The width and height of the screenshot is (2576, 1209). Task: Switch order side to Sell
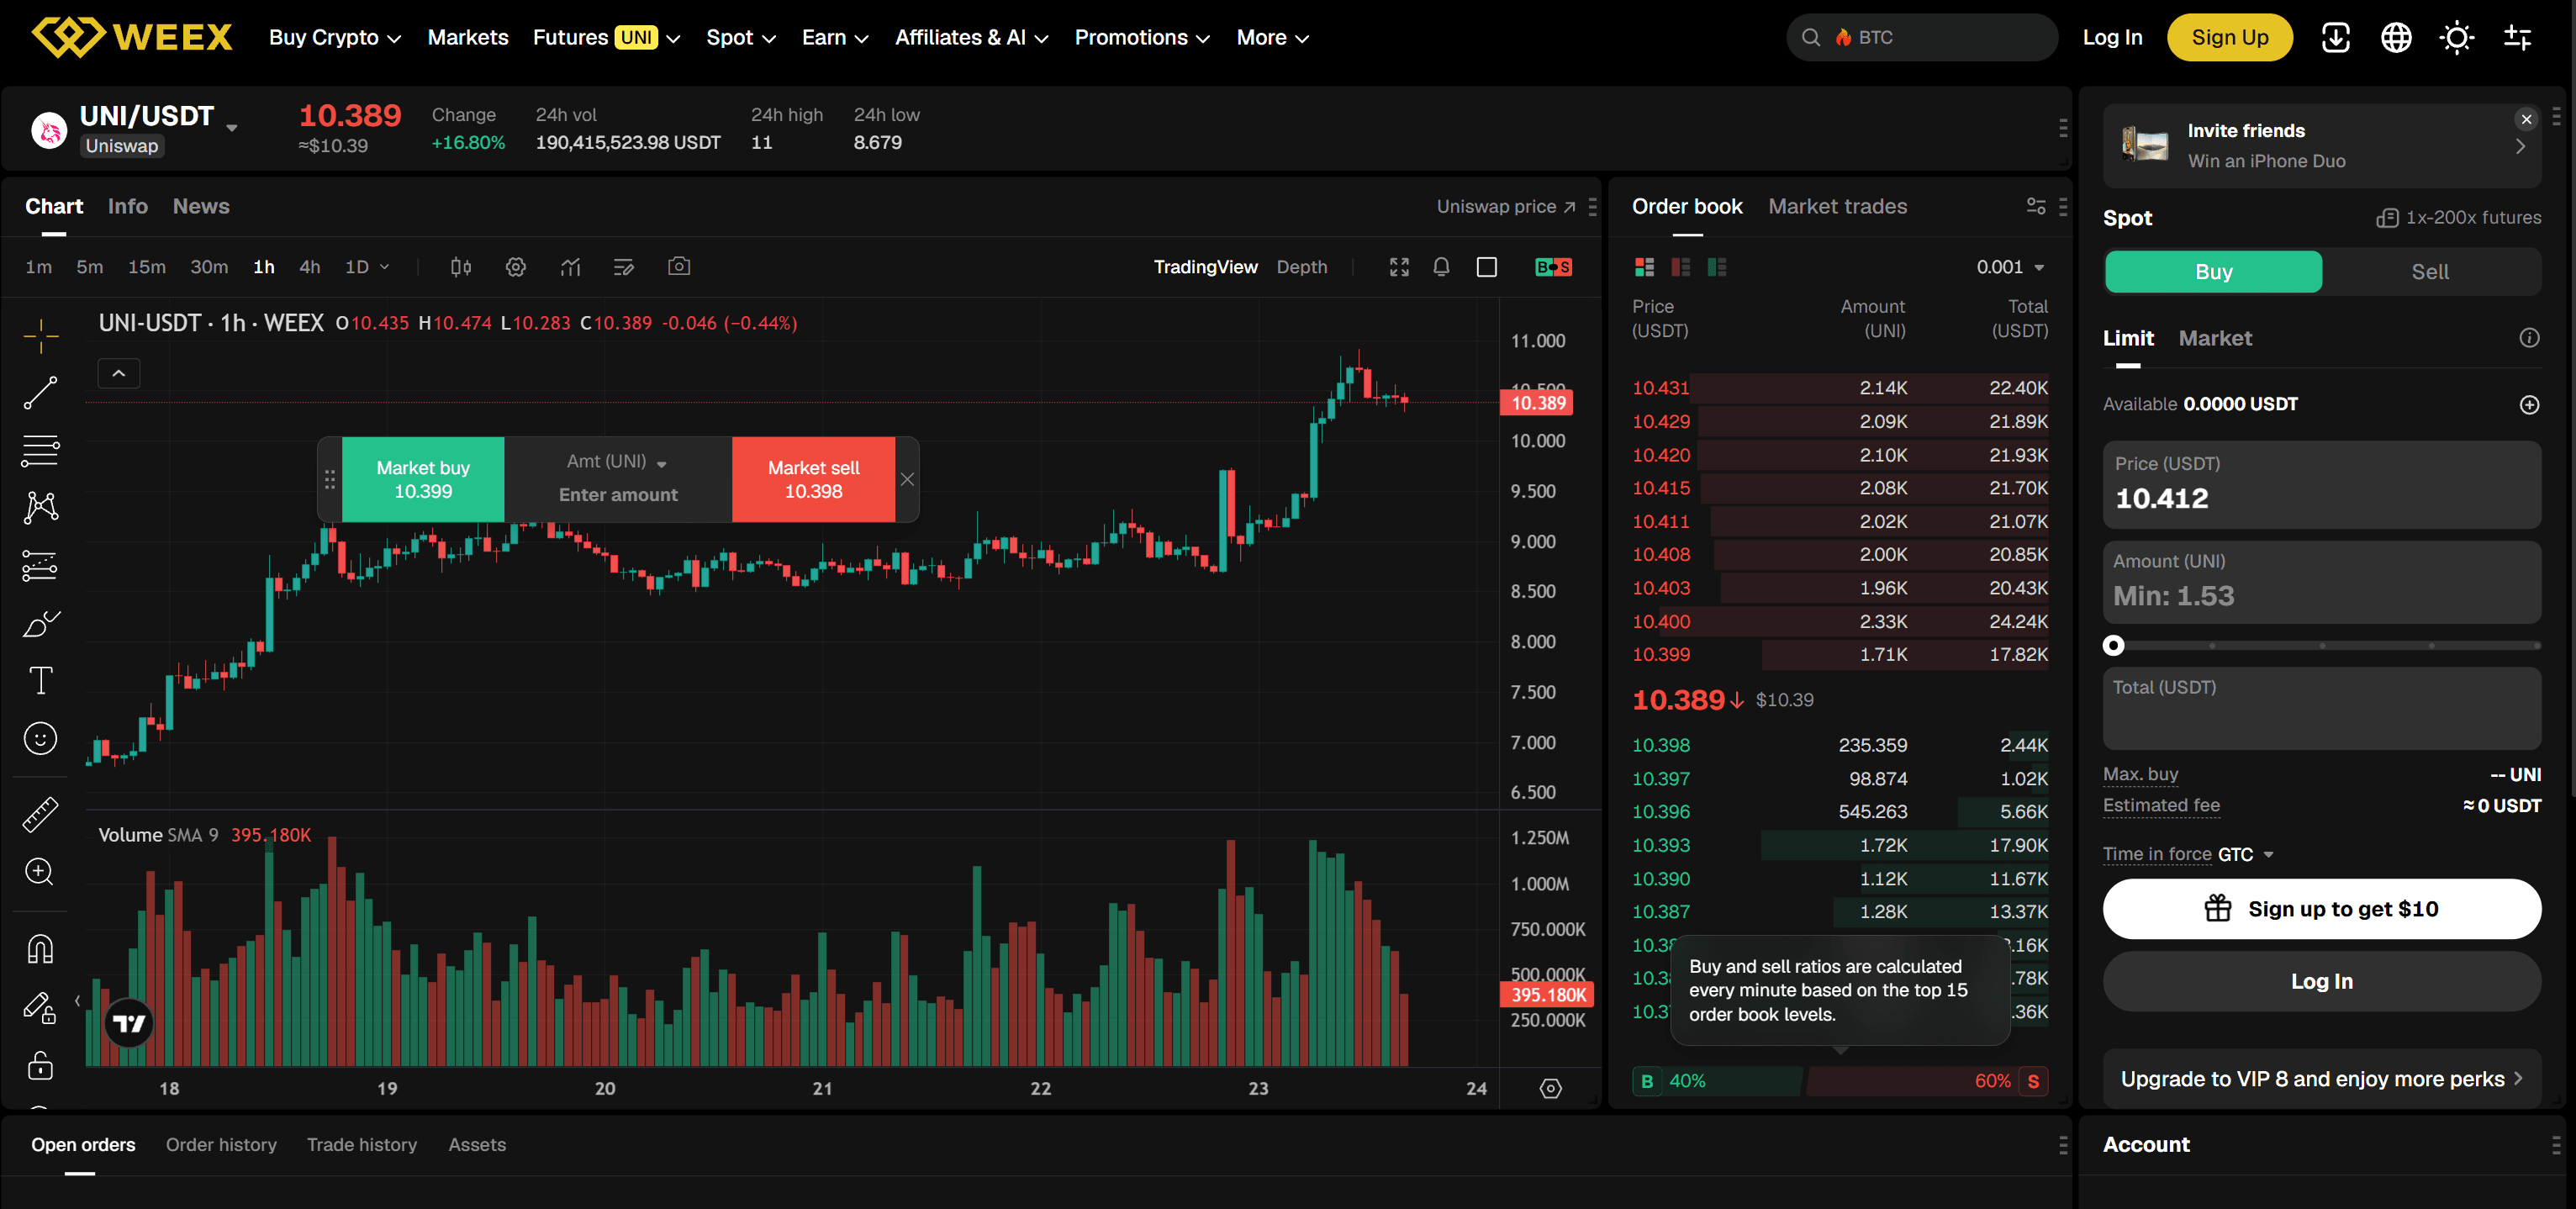click(x=2429, y=272)
